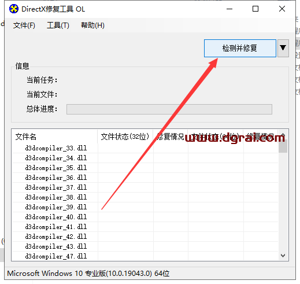Select row d3dcompiler_39.dll
300x284 pixels.
pyautogui.click(x=145, y=207)
